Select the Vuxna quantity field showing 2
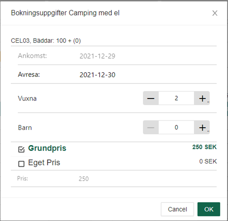This screenshot has height=221, width=228. point(176,98)
